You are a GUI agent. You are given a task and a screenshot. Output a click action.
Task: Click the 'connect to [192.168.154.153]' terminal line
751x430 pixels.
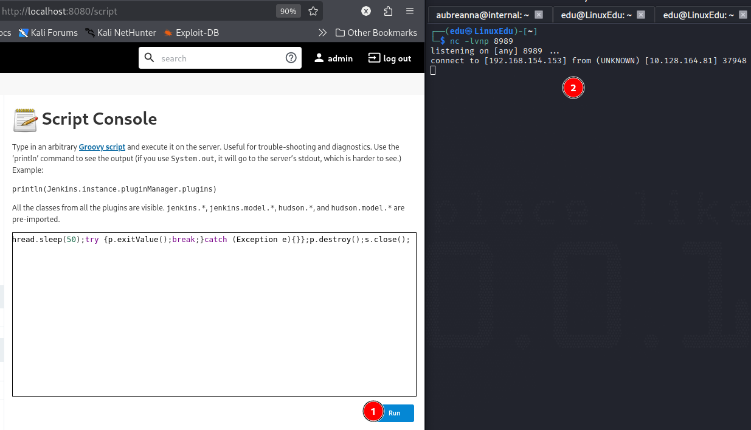click(x=588, y=61)
